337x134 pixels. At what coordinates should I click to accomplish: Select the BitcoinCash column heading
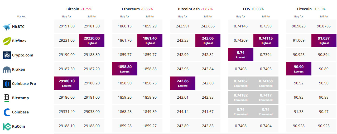[189, 9]
